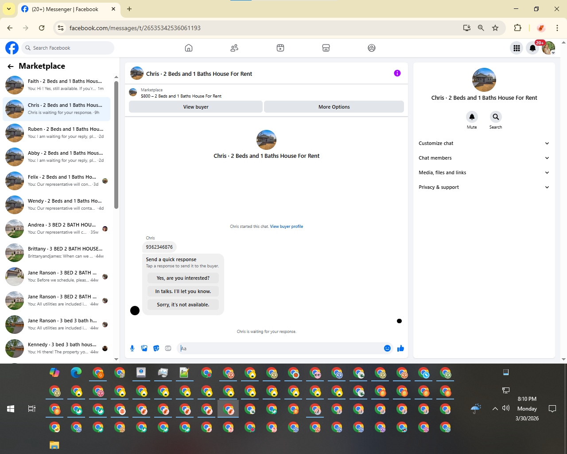Click View buyer button

point(196,107)
